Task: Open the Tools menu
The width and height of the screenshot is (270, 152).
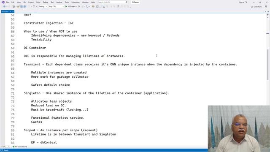Action: [67, 2]
